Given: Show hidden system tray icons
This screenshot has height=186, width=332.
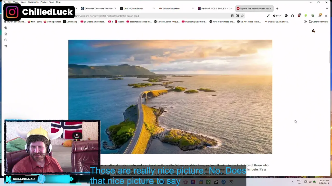Looking at the screenshot, I should [x=293, y=182].
